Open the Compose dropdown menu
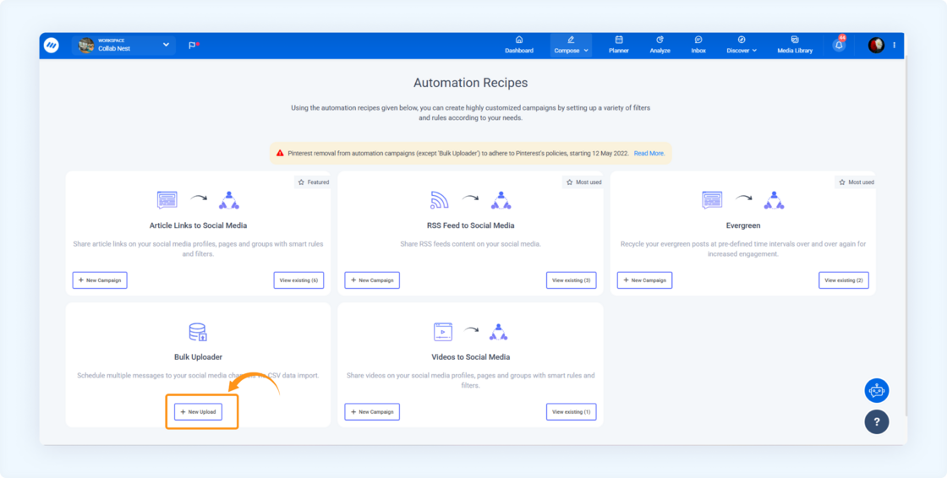This screenshot has width=947, height=478. click(571, 45)
